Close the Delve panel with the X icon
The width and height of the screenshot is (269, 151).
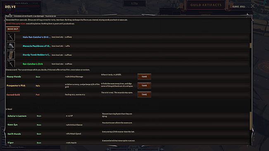coord(252,6)
